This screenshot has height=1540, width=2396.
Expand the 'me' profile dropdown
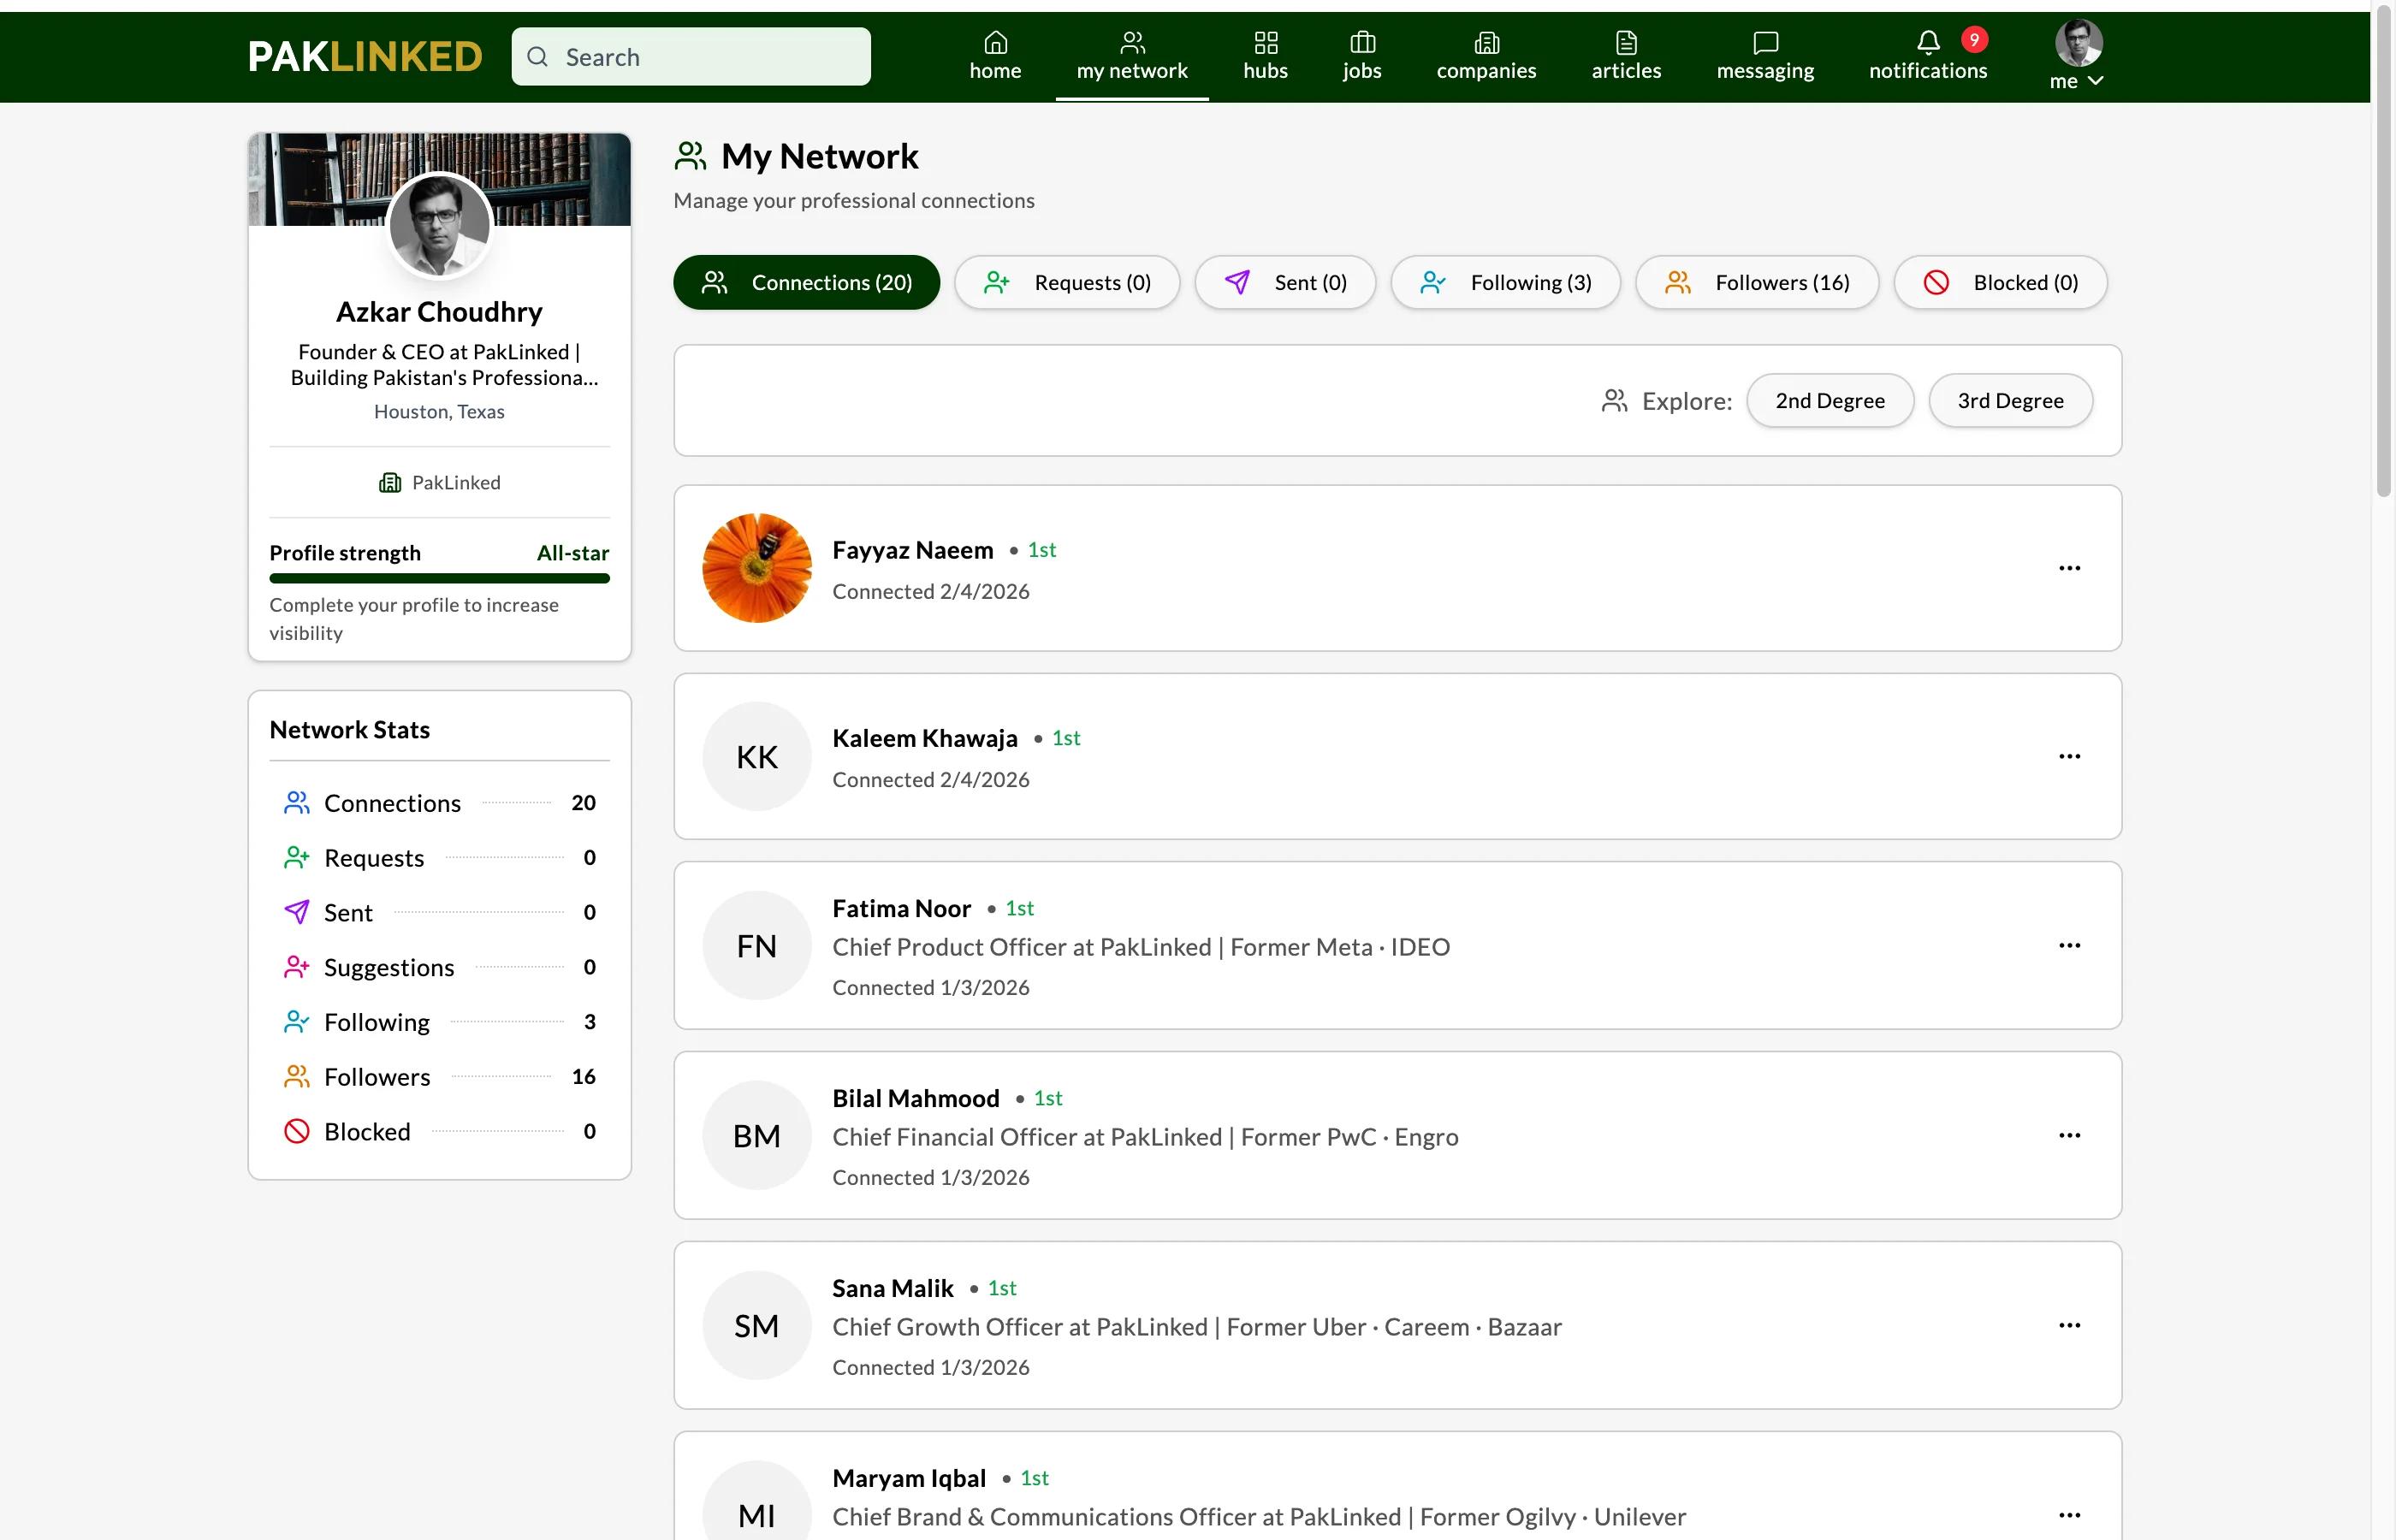tap(2077, 81)
